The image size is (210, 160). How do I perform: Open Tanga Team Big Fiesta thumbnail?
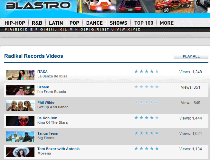pyautogui.click(x=20, y=137)
